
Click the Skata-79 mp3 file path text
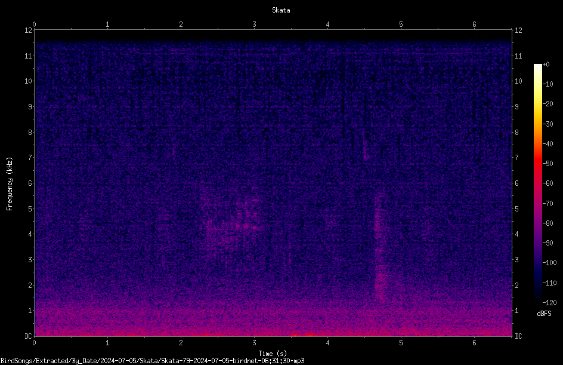tap(152, 361)
